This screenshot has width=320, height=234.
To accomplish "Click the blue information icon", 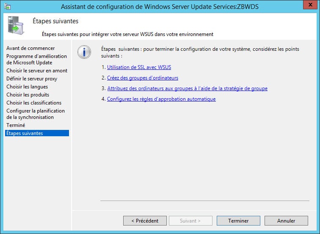I will tap(84, 52).
